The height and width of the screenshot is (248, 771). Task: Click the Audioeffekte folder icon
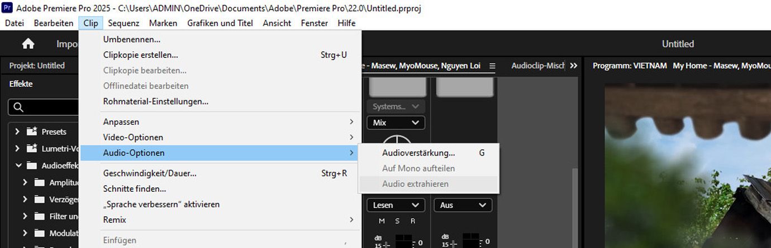[32, 166]
